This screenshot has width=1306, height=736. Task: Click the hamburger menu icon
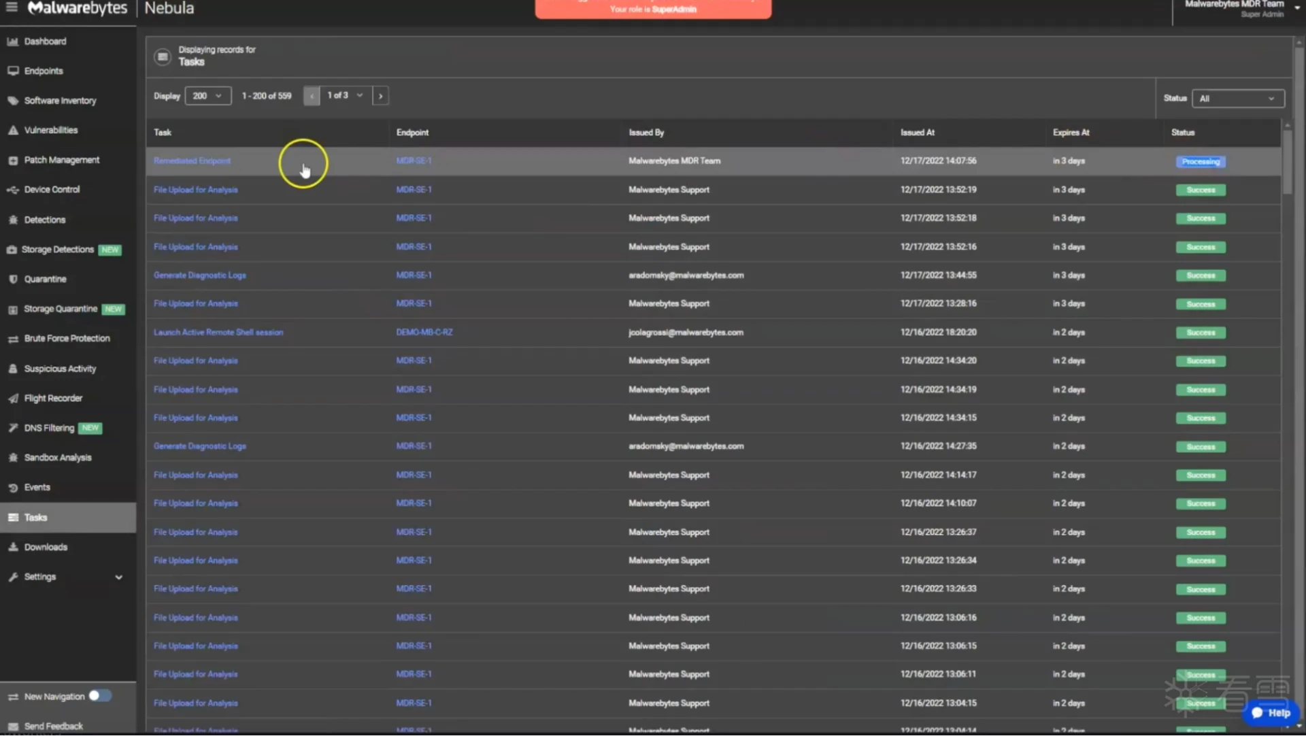pos(12,7)
